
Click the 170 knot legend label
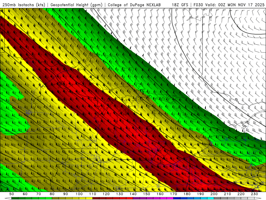pyautogui.click(x=174, y=194)
